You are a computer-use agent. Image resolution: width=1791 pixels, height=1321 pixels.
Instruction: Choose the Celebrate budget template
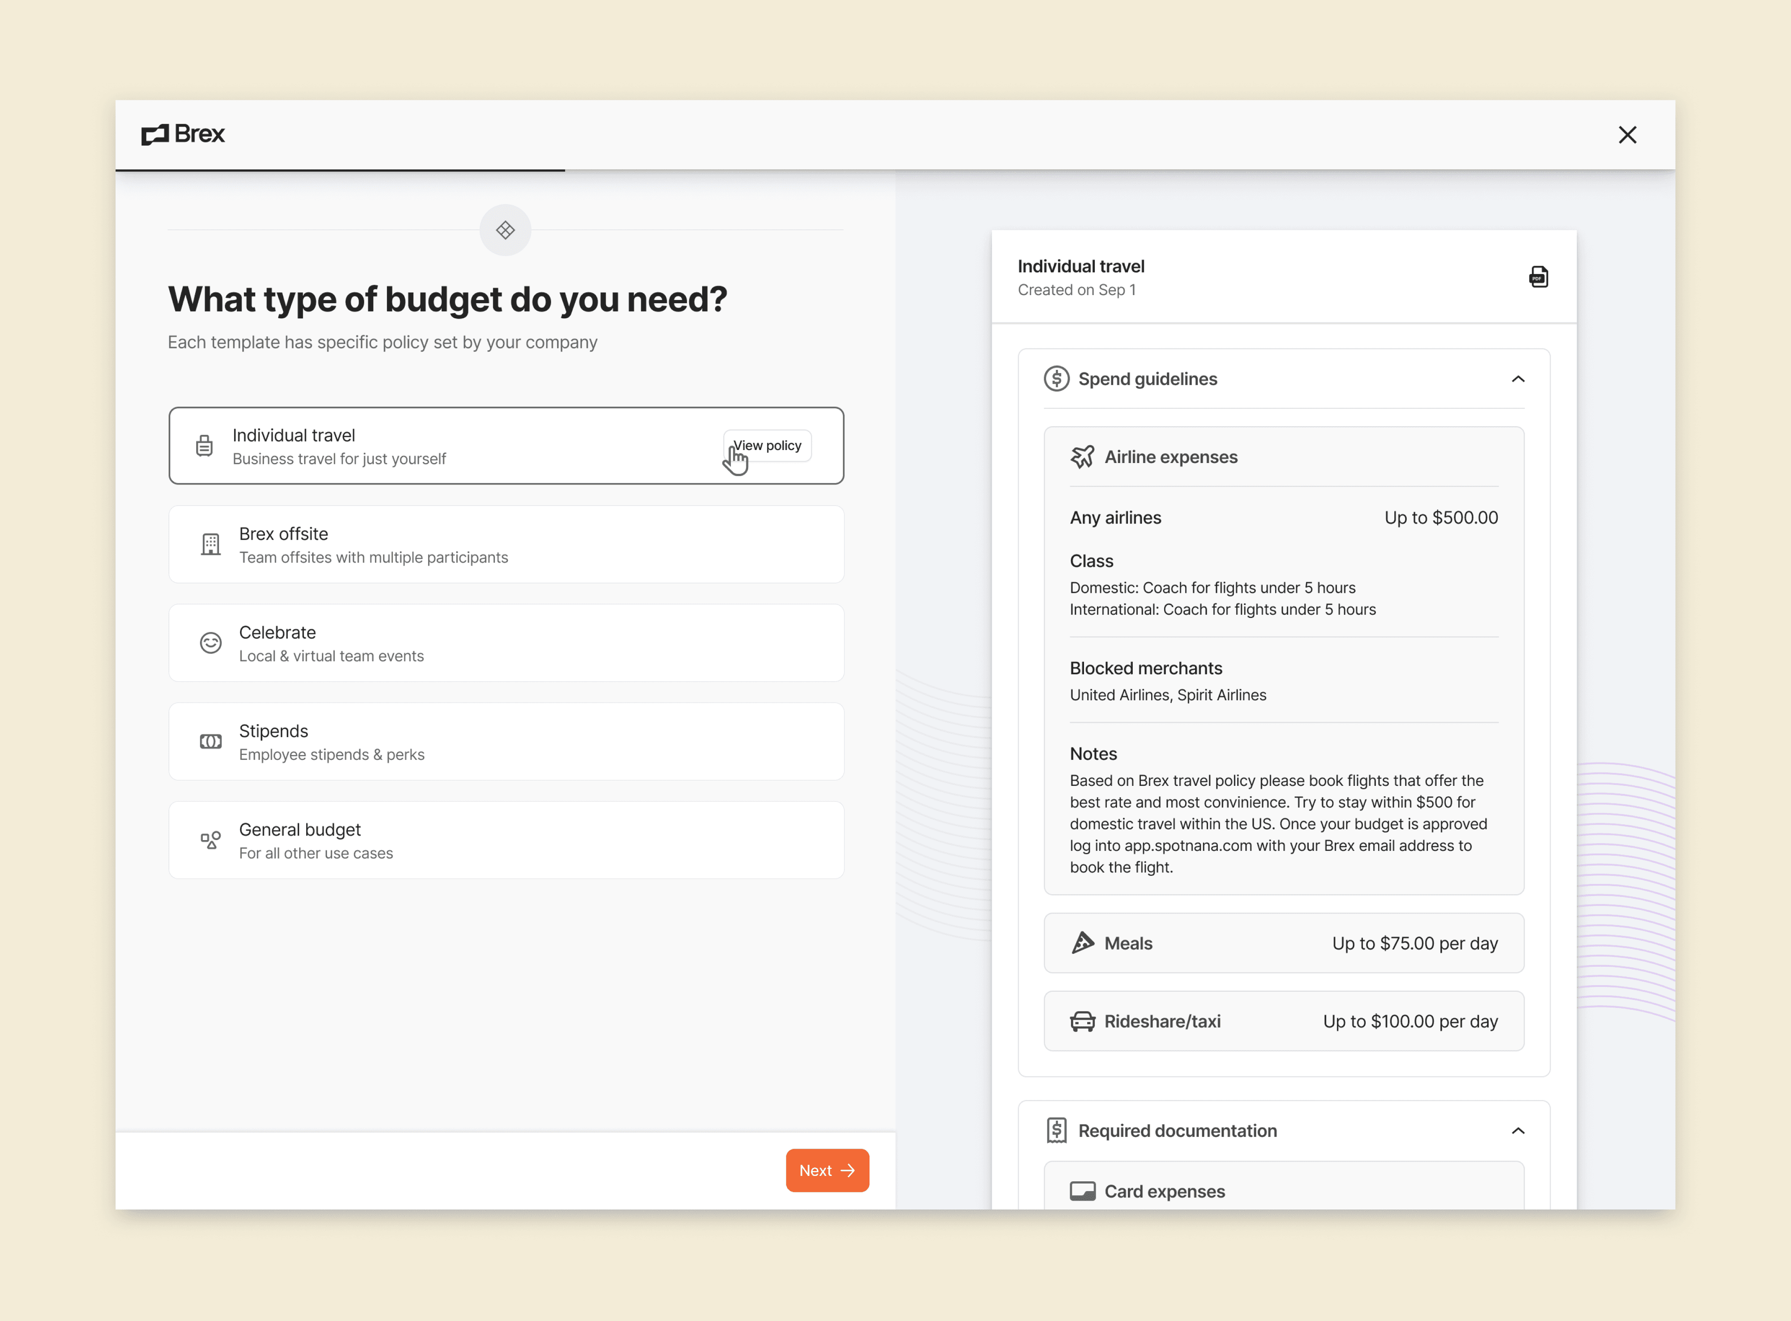[506, 643]
